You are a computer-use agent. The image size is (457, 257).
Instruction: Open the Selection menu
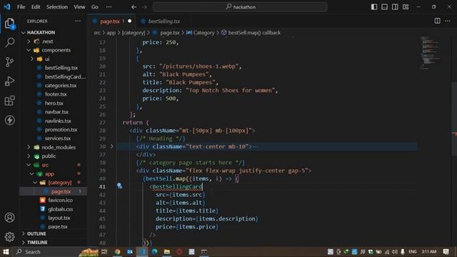57,6
